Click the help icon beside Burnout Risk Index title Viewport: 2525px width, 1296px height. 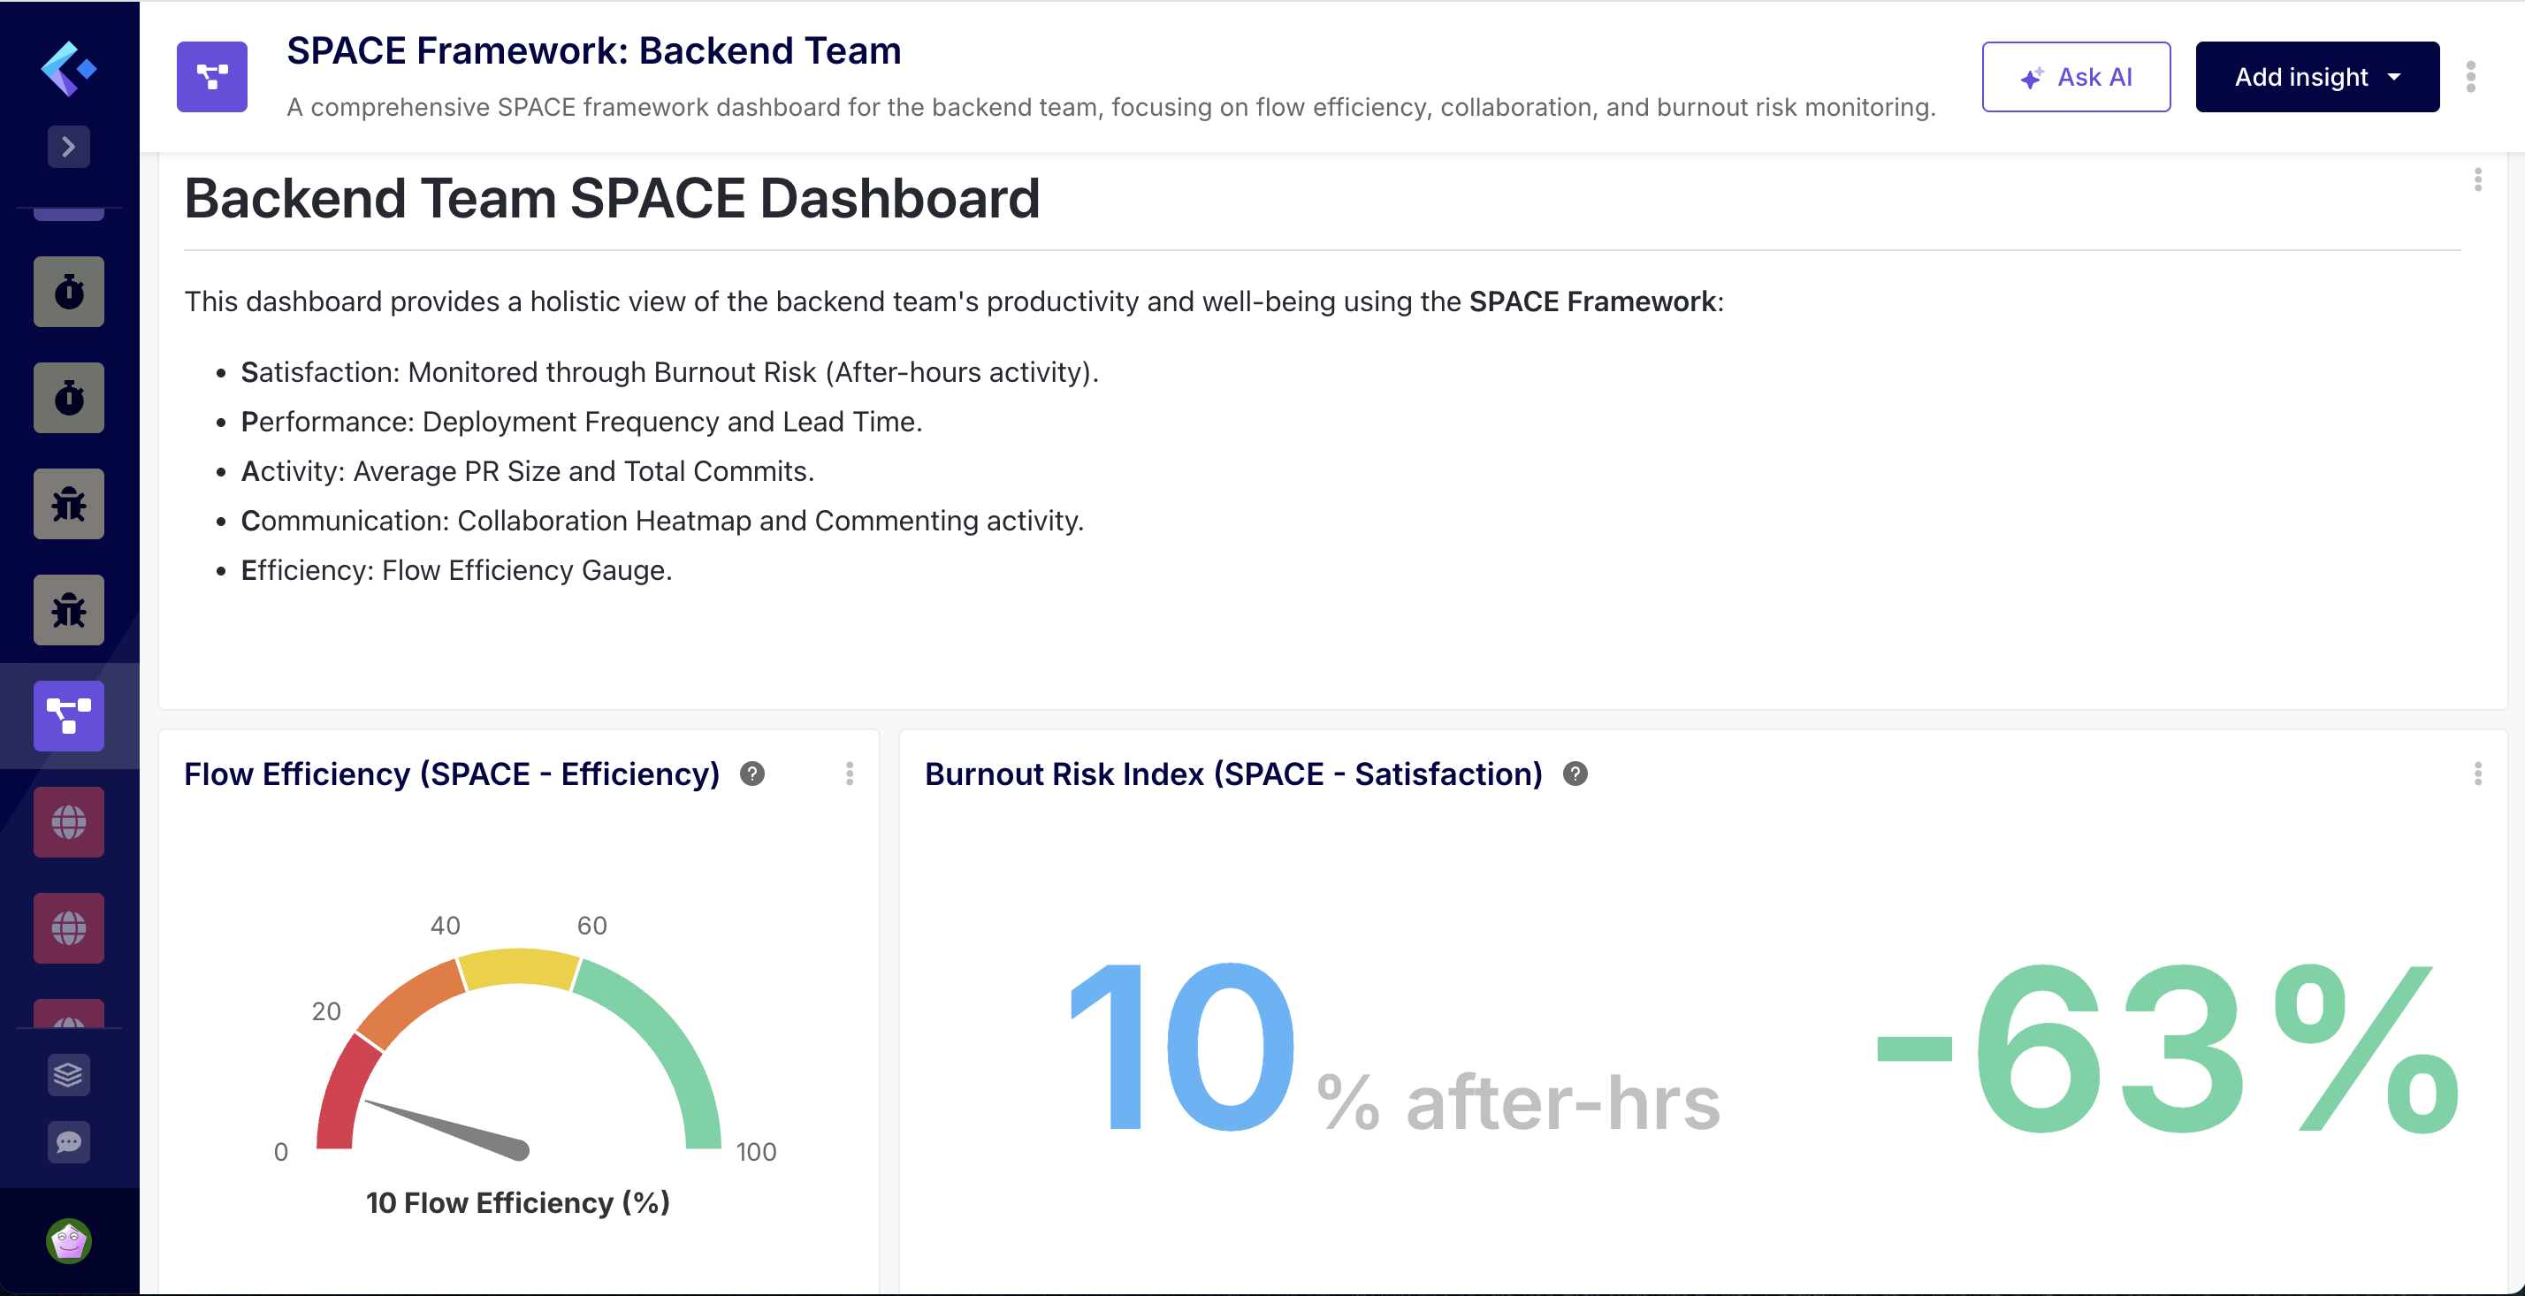(1576, 774)
